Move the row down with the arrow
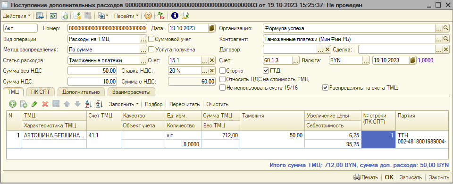 pyautogui.click(x=77, y=104)
